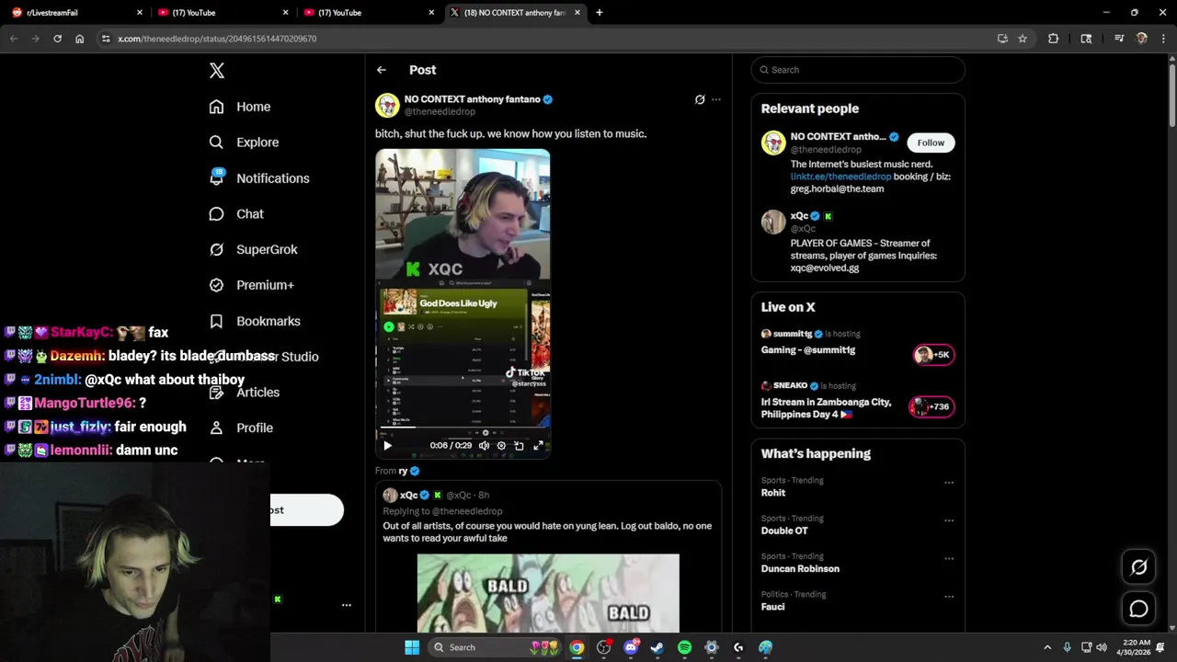Click the video progress bar
The image size is (1177, 662).
[x=463, y=428]
